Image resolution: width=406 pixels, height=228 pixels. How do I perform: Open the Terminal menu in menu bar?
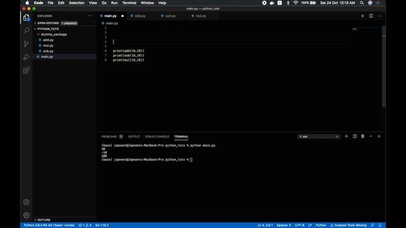pos(129,3)
